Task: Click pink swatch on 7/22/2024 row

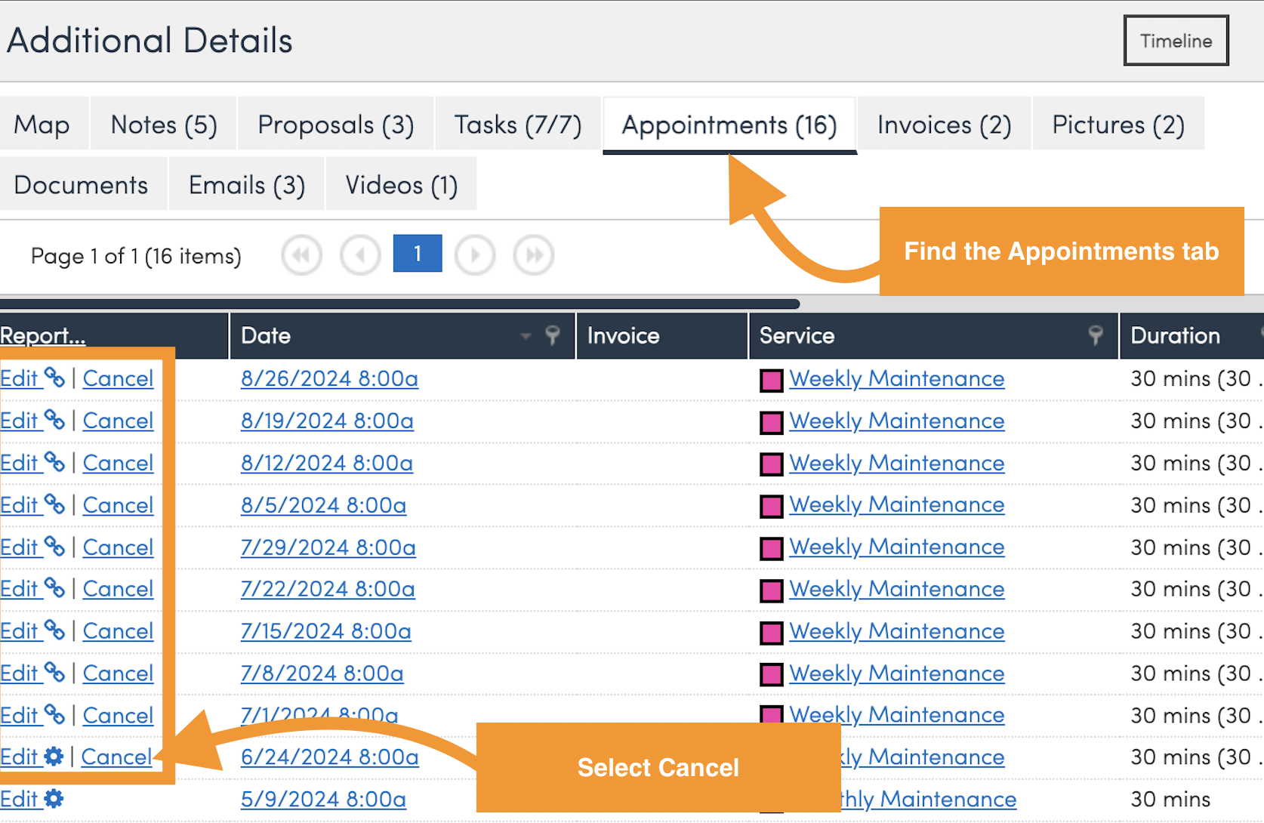Action: pos(771,590)
